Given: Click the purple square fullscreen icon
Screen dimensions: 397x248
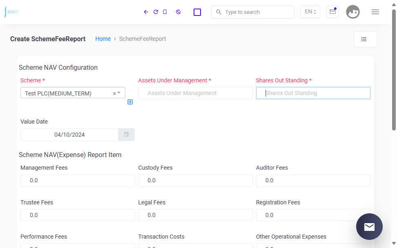Looking at the screenshot, I should coord(197,12).
